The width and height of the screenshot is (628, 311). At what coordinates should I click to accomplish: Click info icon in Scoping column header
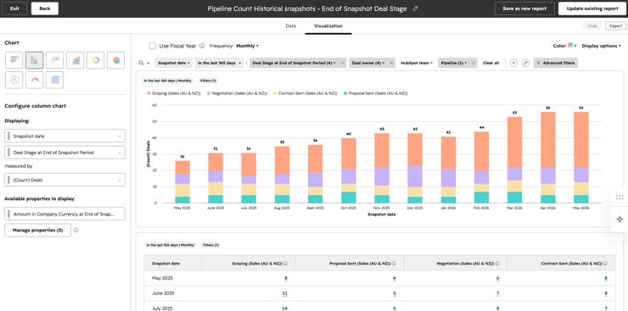point(285,264)
